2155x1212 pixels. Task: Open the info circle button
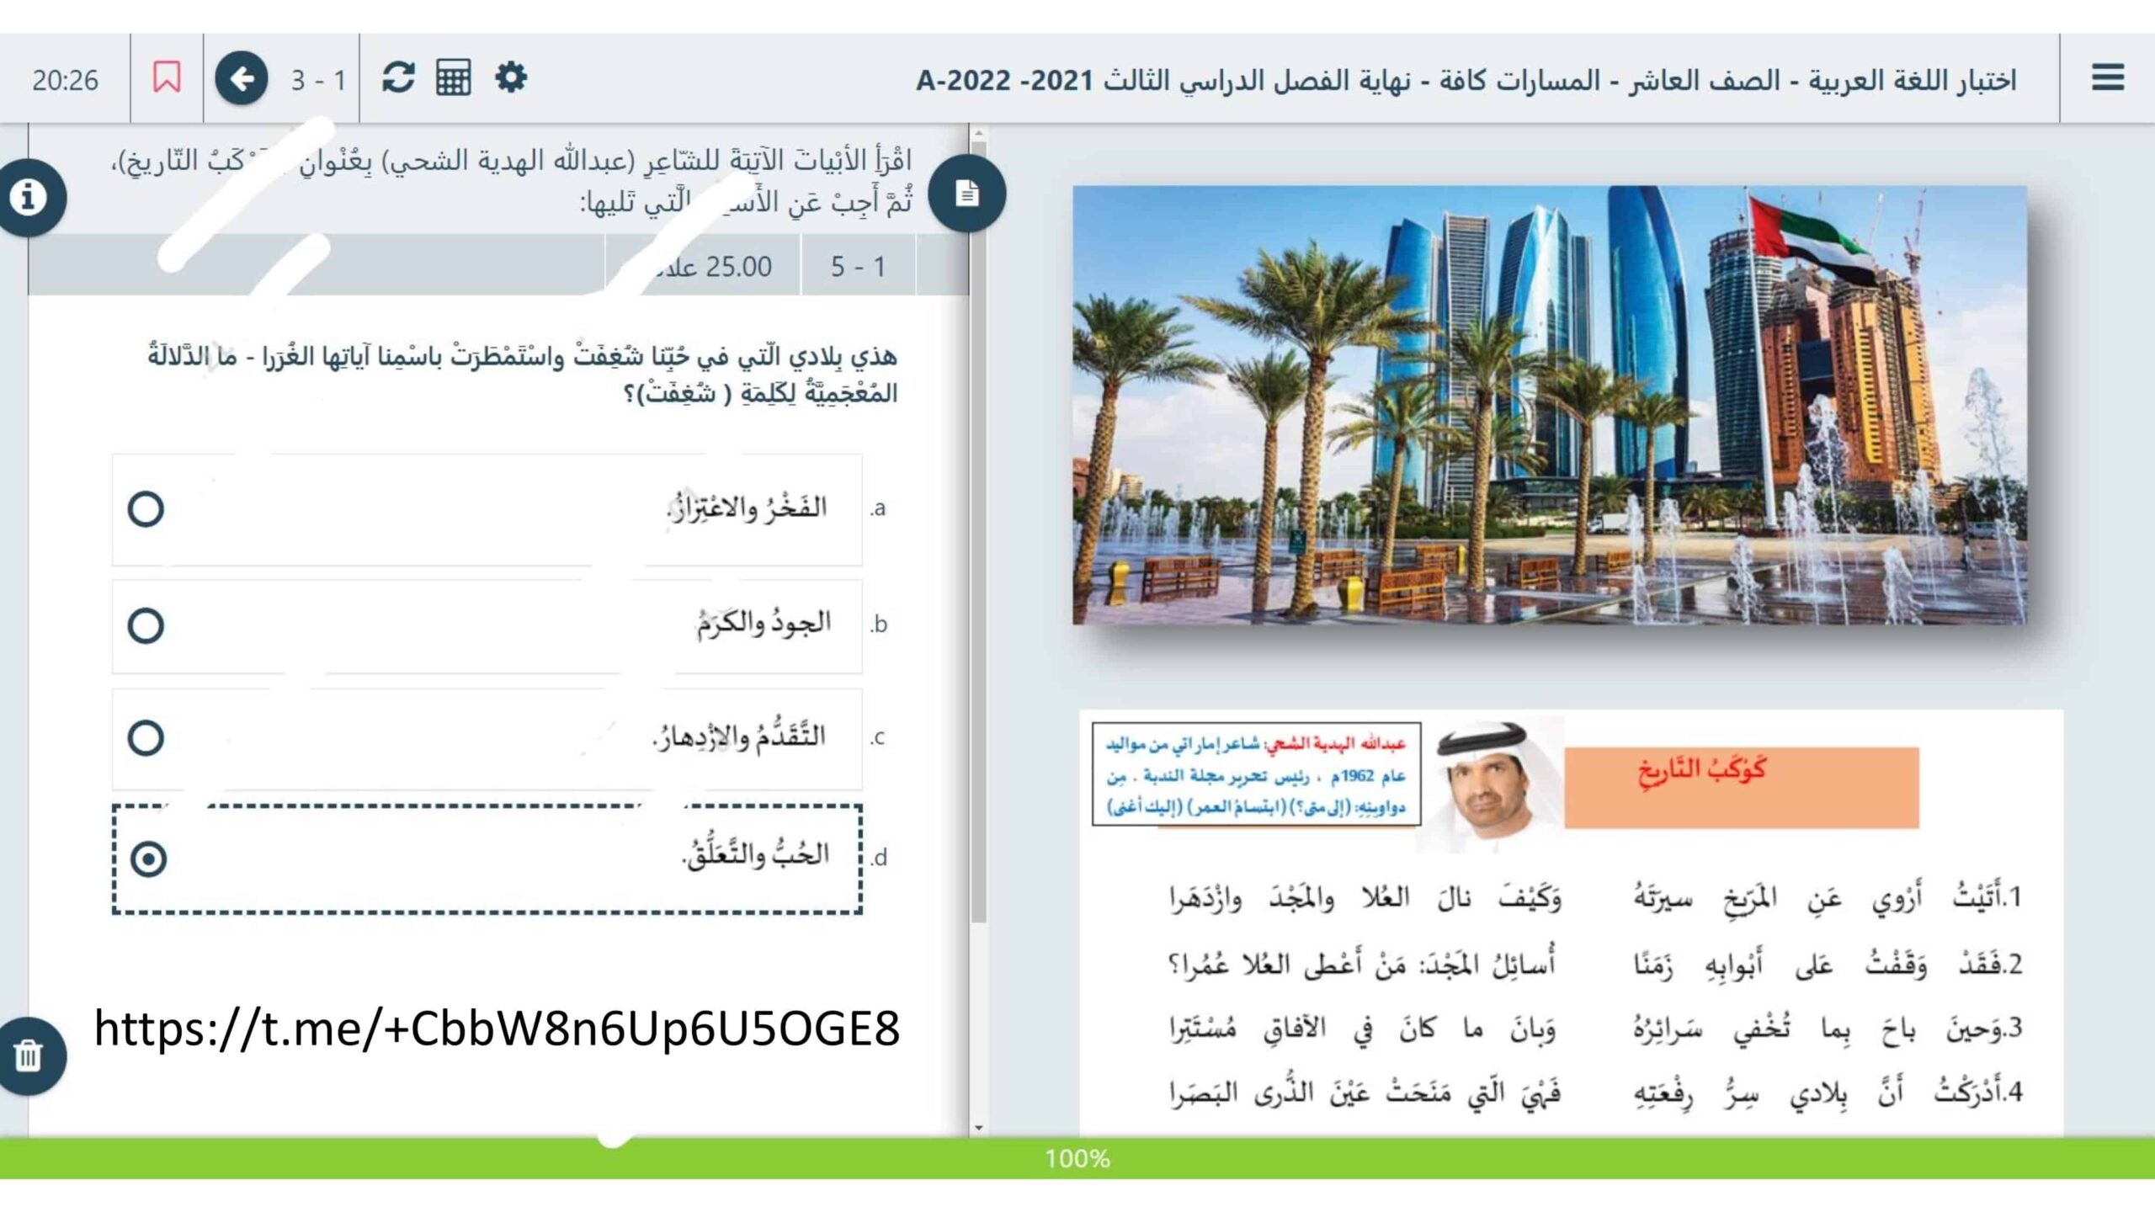29,197
